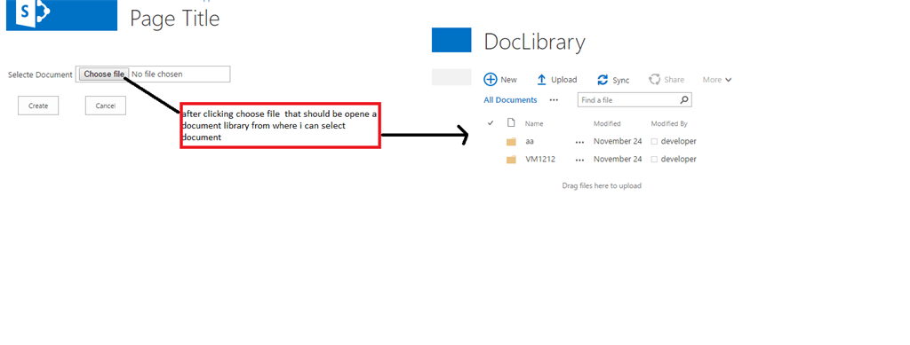Click inside the Find a file search box
This screenshot has width=910, height=345.
[628, 99]
